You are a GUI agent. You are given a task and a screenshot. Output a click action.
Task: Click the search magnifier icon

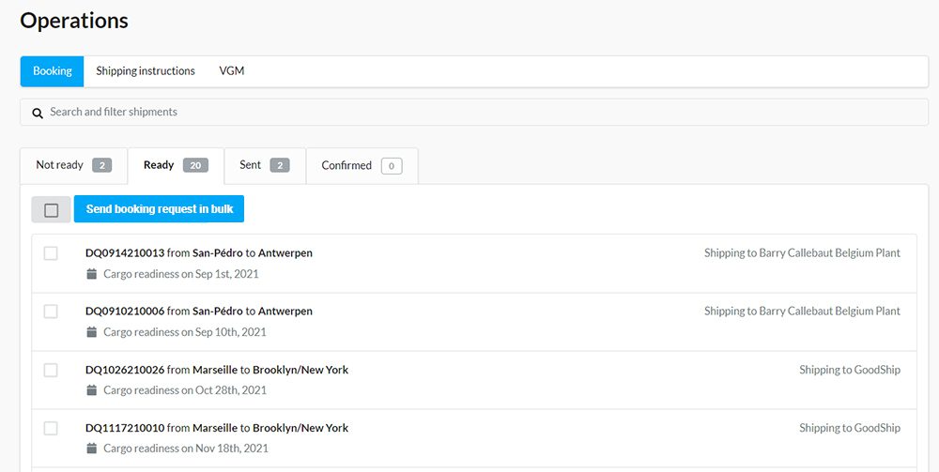(x=38, y=113)
